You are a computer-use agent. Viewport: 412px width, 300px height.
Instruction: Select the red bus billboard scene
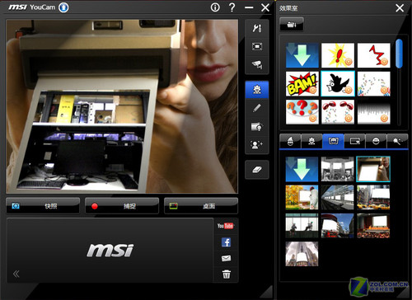click(x=338, y=226)
